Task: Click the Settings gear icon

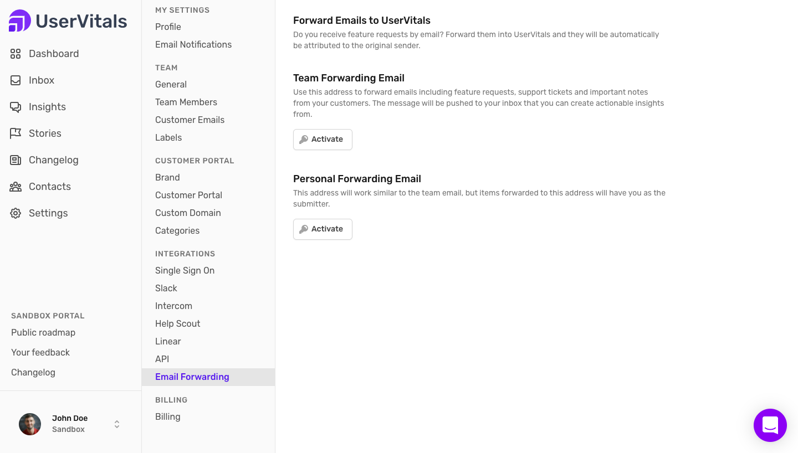Action: tap(16, 213)
